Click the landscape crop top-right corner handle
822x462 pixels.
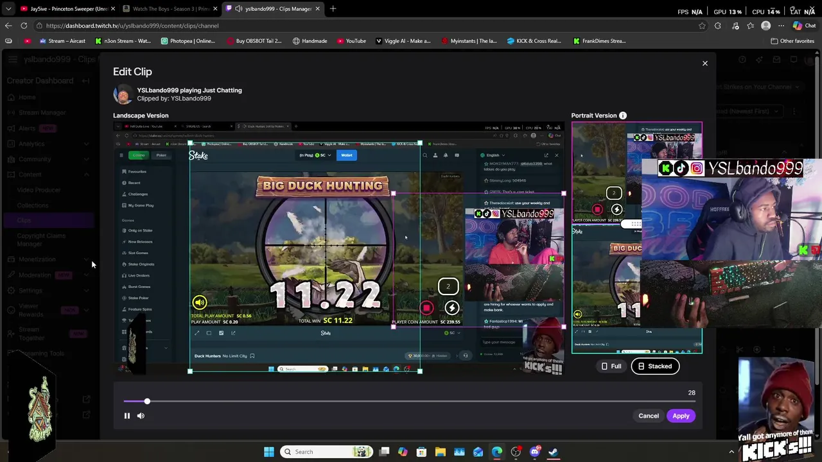420,144
